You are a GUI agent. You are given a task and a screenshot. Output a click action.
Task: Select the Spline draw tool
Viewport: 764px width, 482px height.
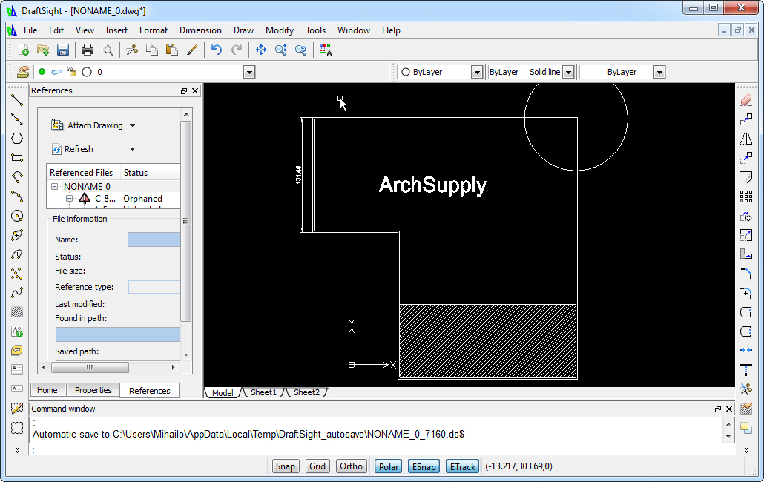(17, 293)
